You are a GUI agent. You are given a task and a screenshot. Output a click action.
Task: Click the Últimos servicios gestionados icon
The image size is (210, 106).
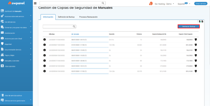coord(2,100)
